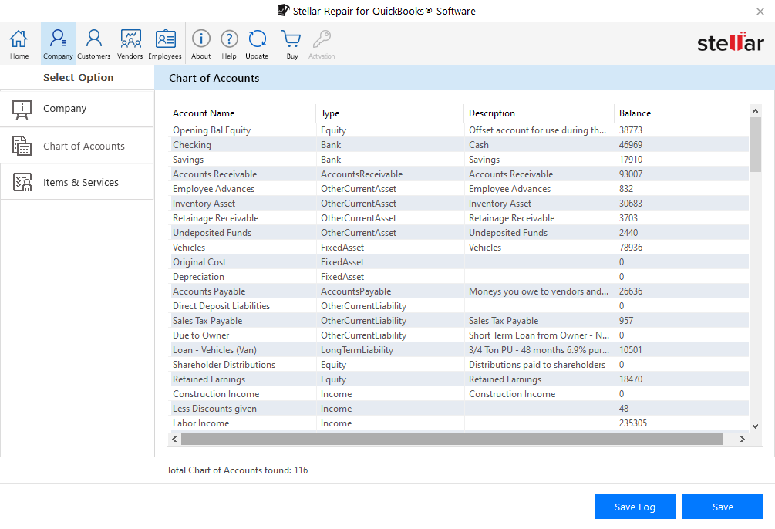Click the 235305 Labor Income balance
Viewport: 775px width, 529px height.
(632, 423)
